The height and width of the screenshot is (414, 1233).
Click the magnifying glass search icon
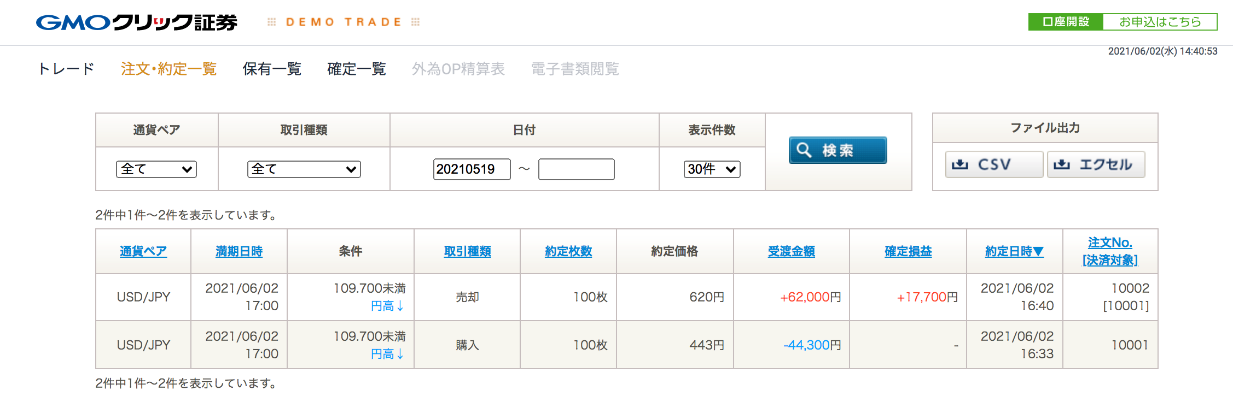804,150
